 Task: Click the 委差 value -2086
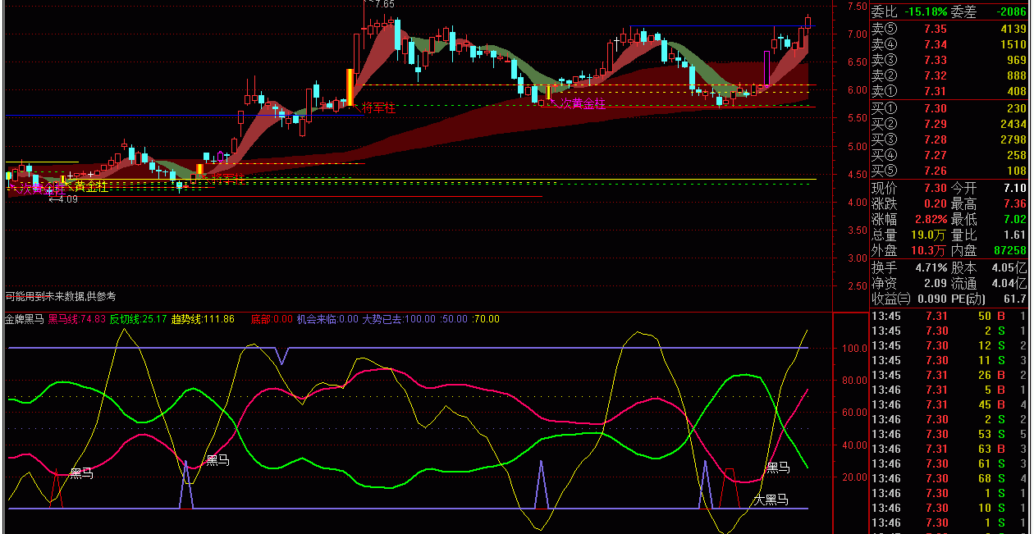[1009, 11]
